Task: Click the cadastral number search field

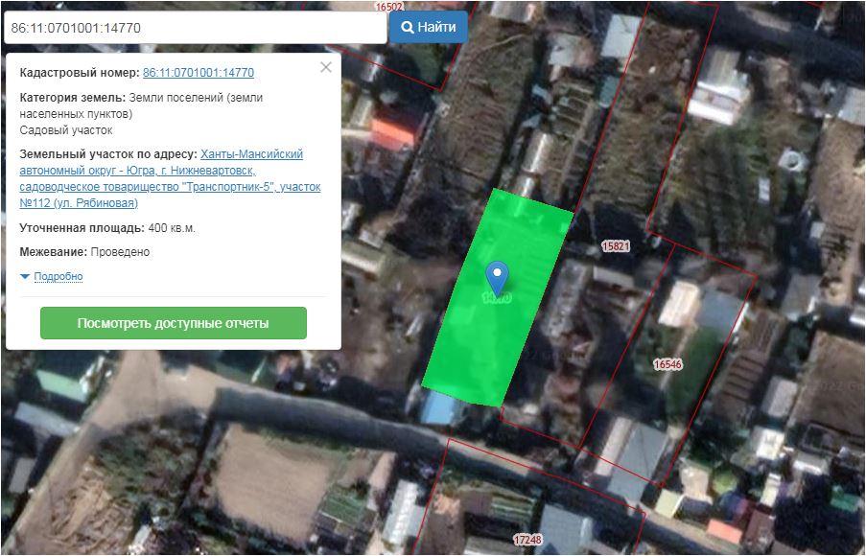Action: click(194, 28)
